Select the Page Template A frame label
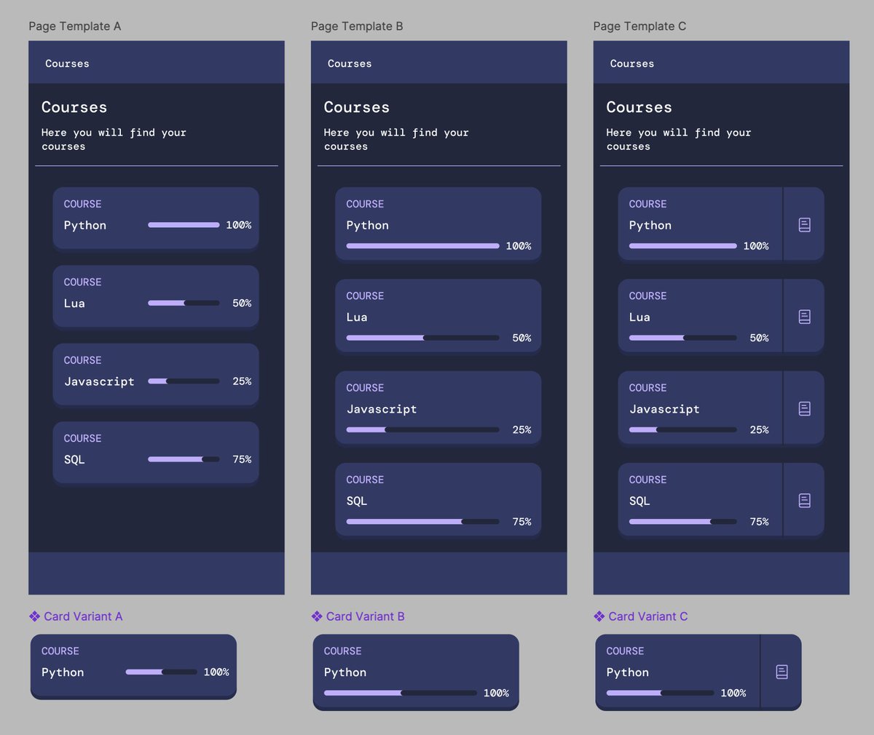 click(x=75, y=26)
